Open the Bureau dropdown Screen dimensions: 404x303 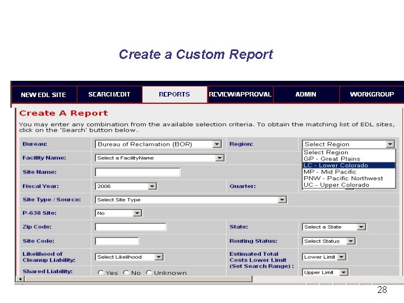158,144
